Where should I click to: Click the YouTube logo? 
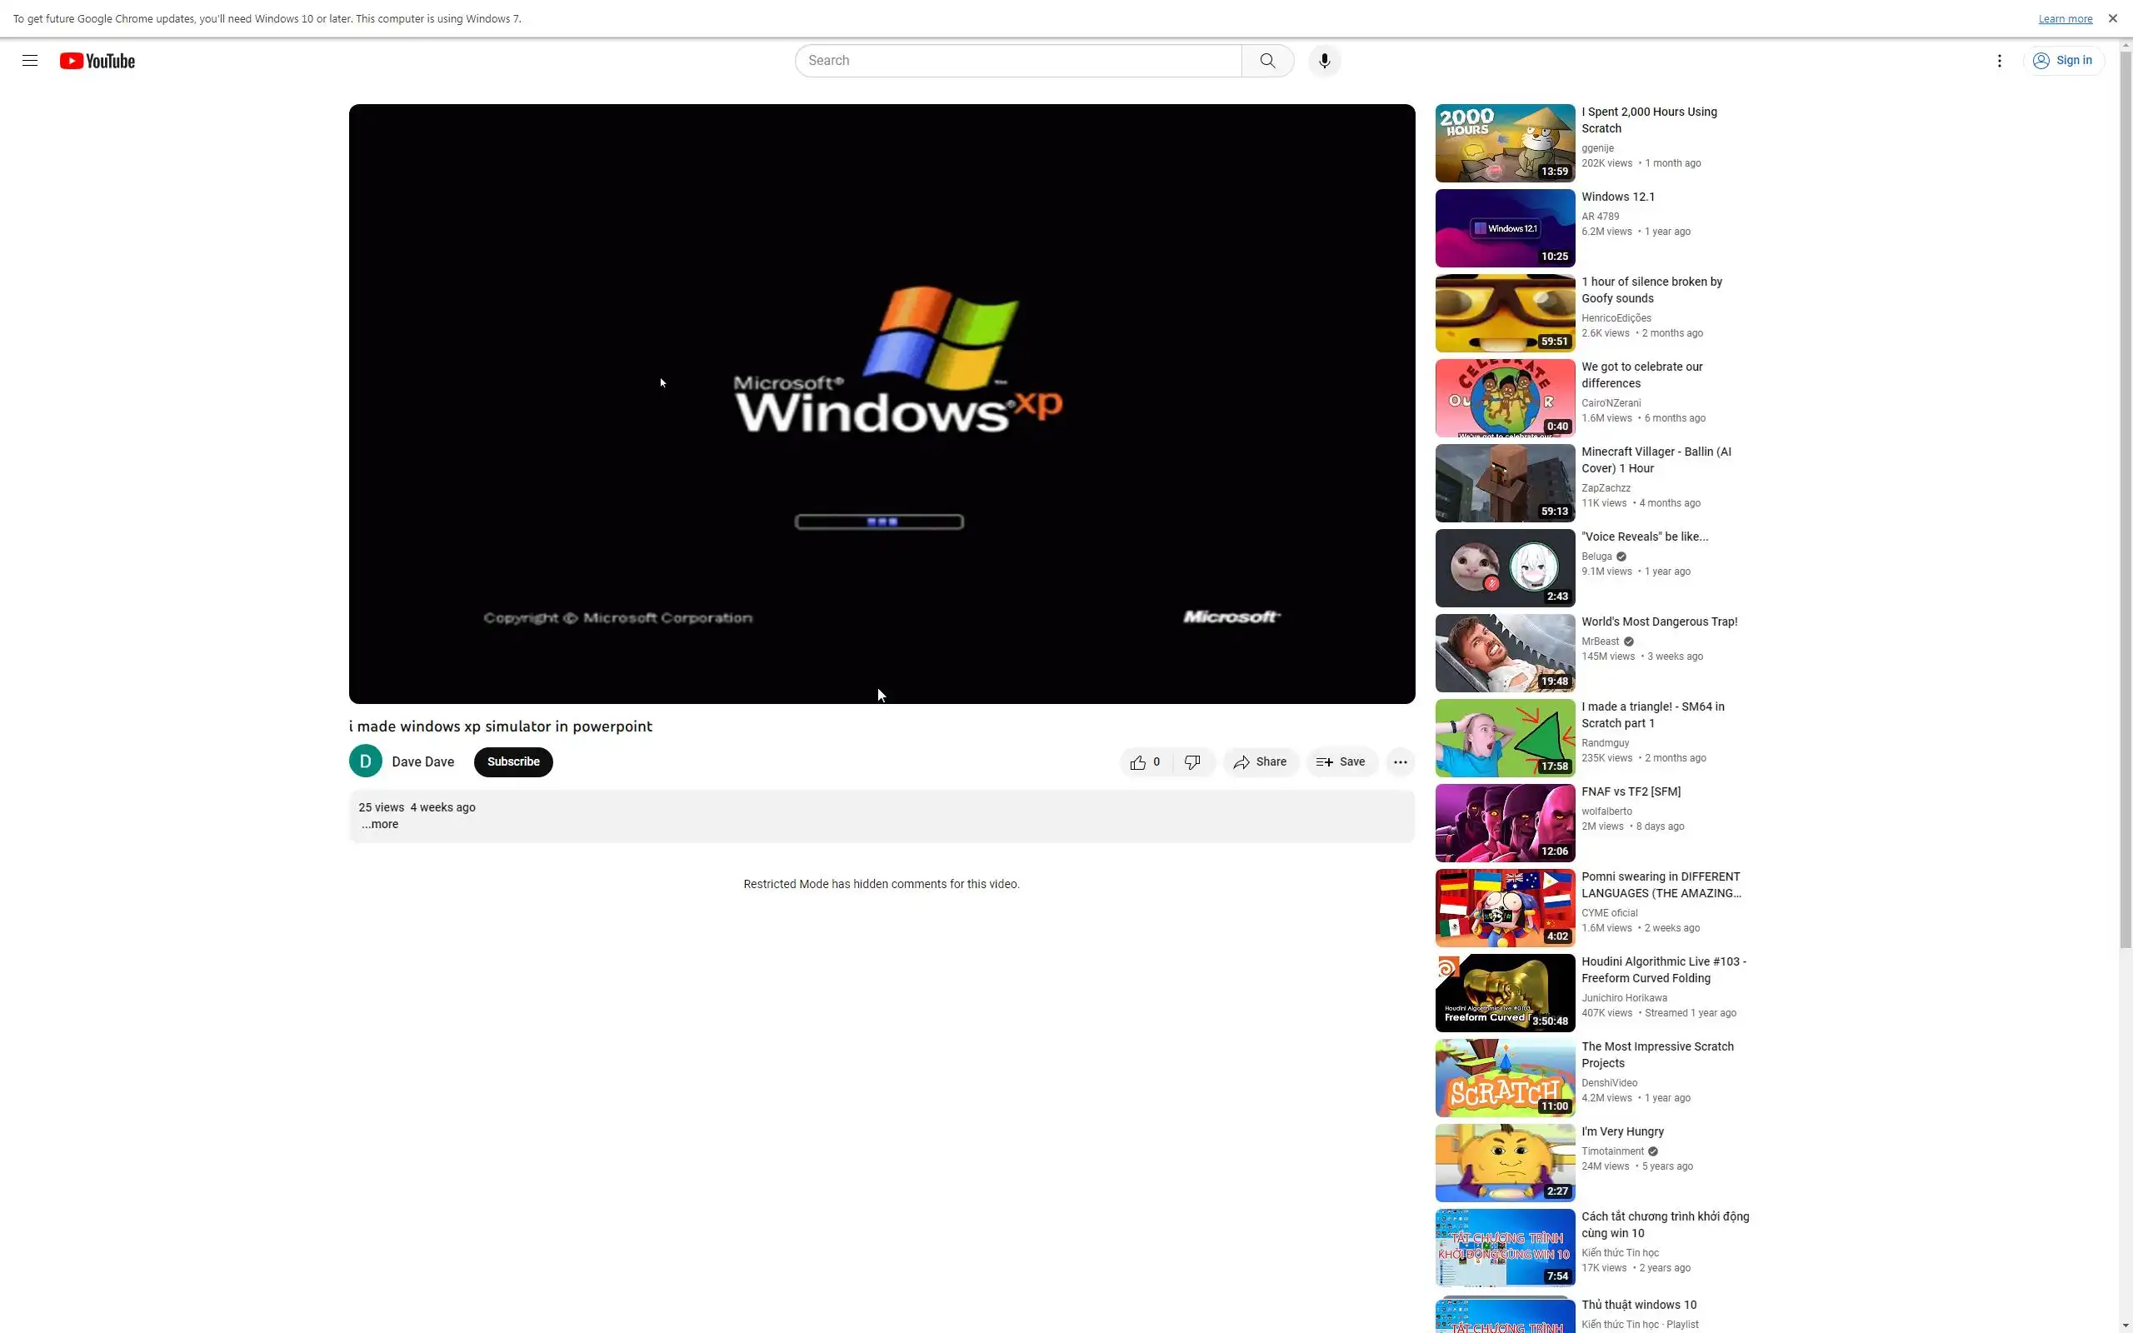(97, 61)
